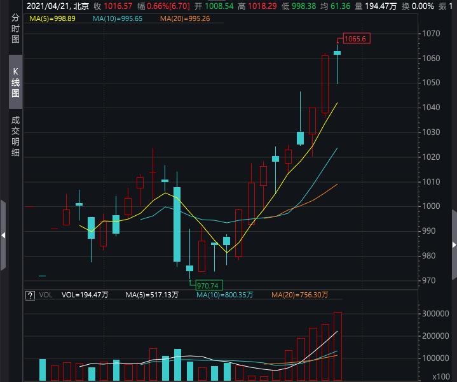
Task: Click the closing price 1016.57
Action: (x=118, y=6)
